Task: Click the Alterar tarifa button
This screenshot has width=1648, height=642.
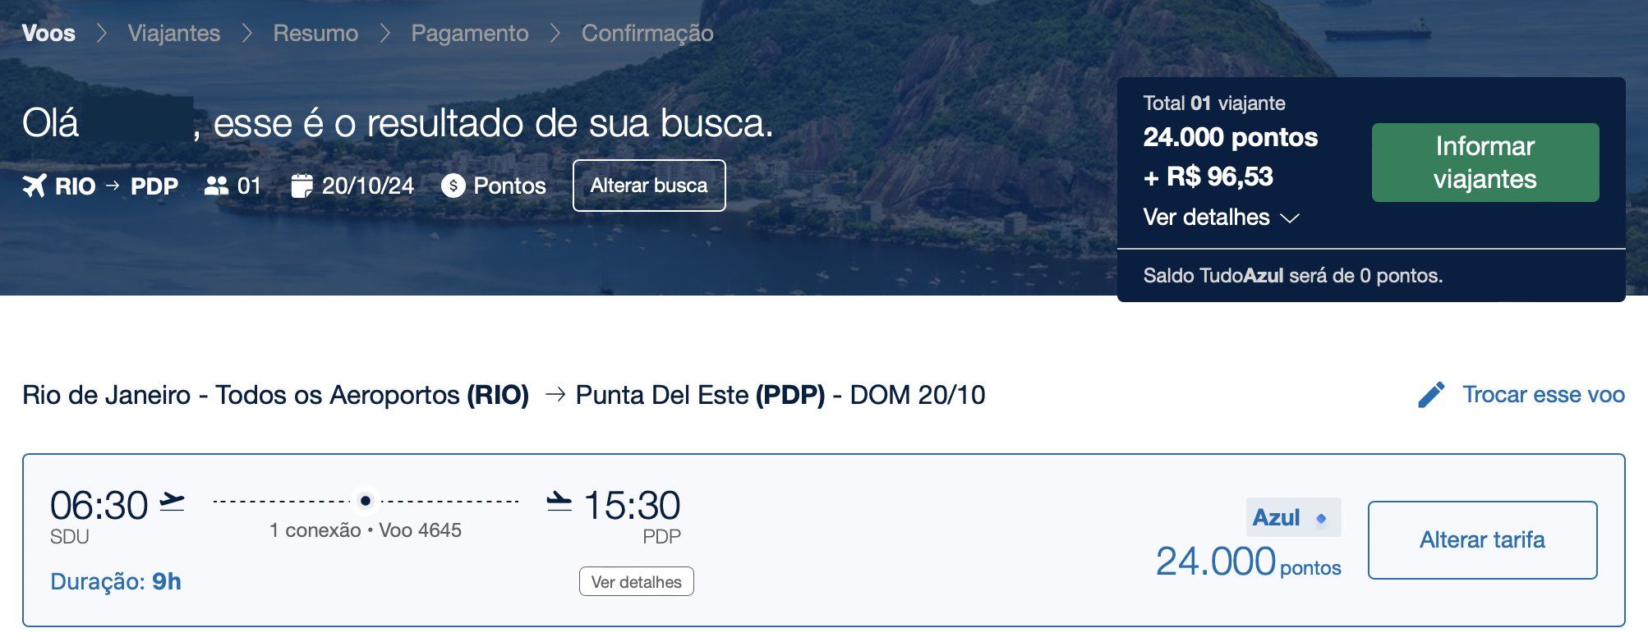Action: [1483, 540]
